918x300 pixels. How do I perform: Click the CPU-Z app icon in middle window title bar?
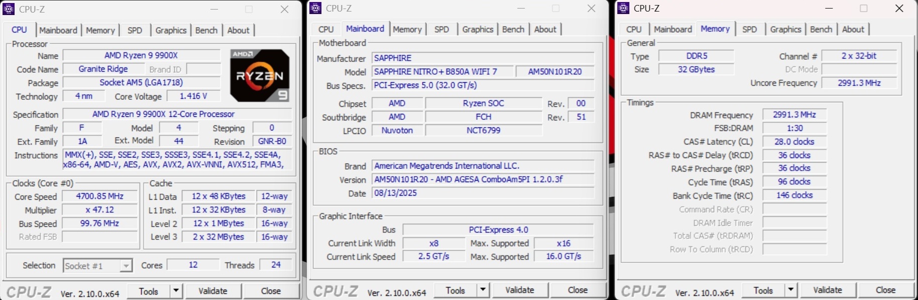coord(315,8)
